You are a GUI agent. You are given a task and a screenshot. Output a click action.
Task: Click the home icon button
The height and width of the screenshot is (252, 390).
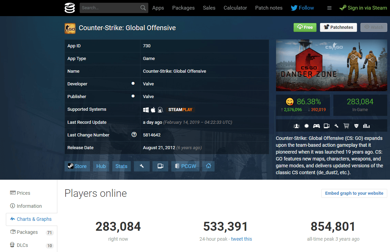[208, 166]
